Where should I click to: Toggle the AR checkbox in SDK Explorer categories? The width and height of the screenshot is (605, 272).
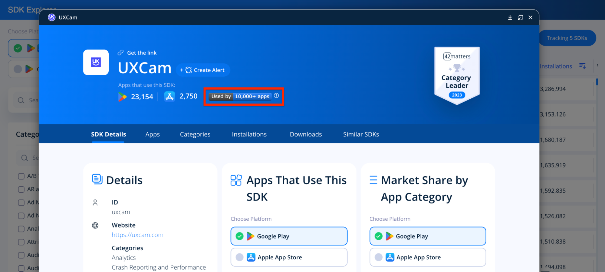click(x=21, y=189)
